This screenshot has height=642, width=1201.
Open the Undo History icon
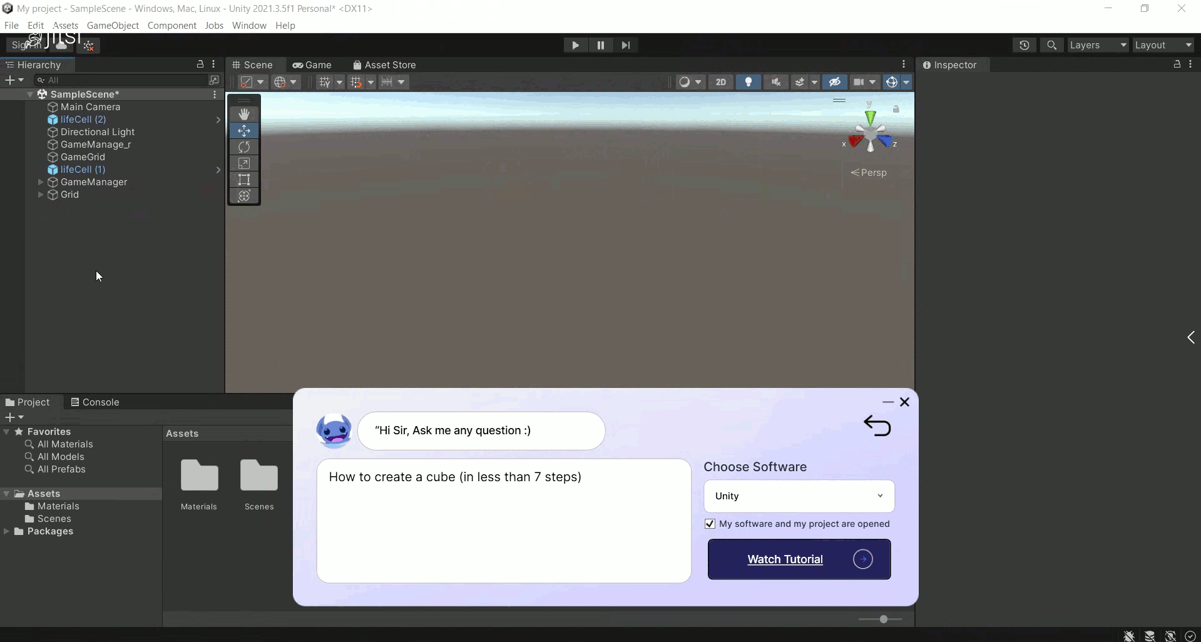(x=1024, y=45)
